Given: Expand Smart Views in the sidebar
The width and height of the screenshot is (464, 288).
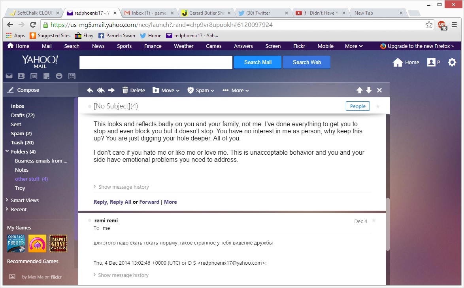Looking at the screenshot, I should click(7, 200).
